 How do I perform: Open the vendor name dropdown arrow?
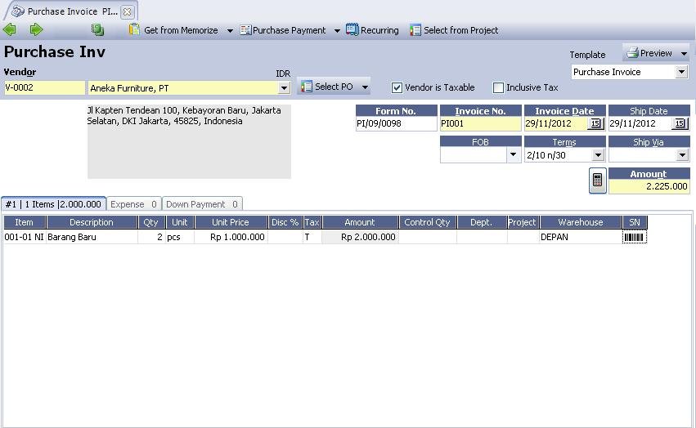click(x=284, y=88)
